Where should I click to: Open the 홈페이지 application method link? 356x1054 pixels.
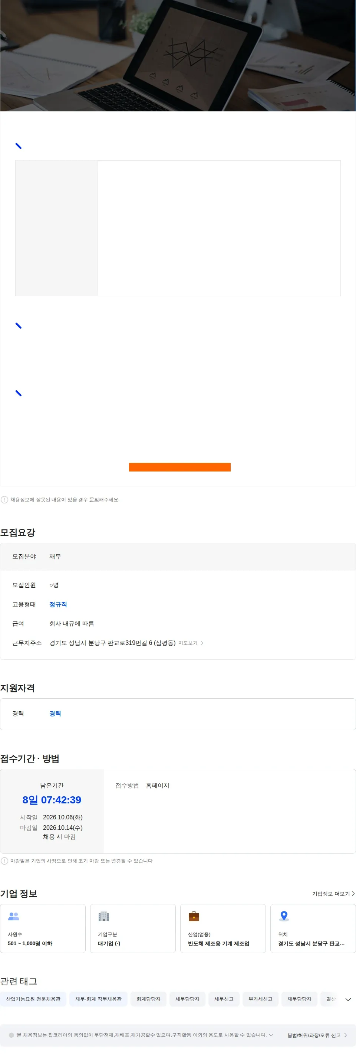[x=157, y=785]
